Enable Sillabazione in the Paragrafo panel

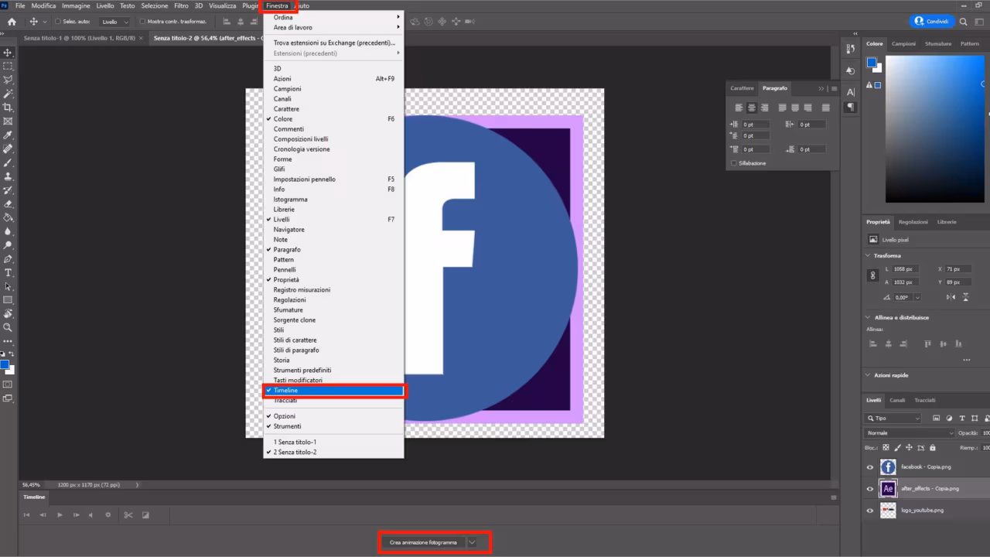(x=733, y=163)
